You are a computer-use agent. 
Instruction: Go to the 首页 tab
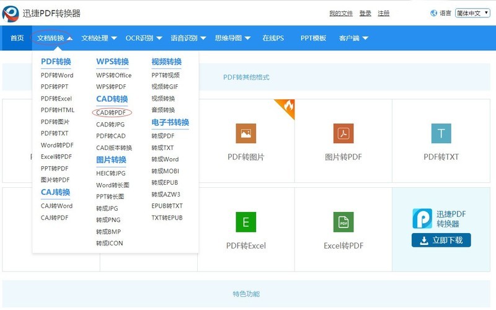17,38
